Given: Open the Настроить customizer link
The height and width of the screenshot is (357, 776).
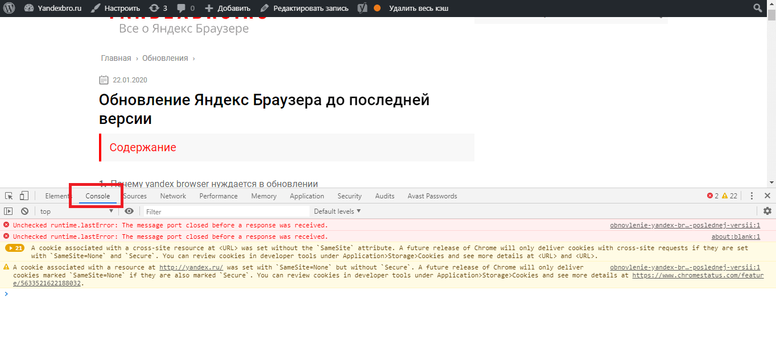Looking at the screenshot, I should 115,8.
